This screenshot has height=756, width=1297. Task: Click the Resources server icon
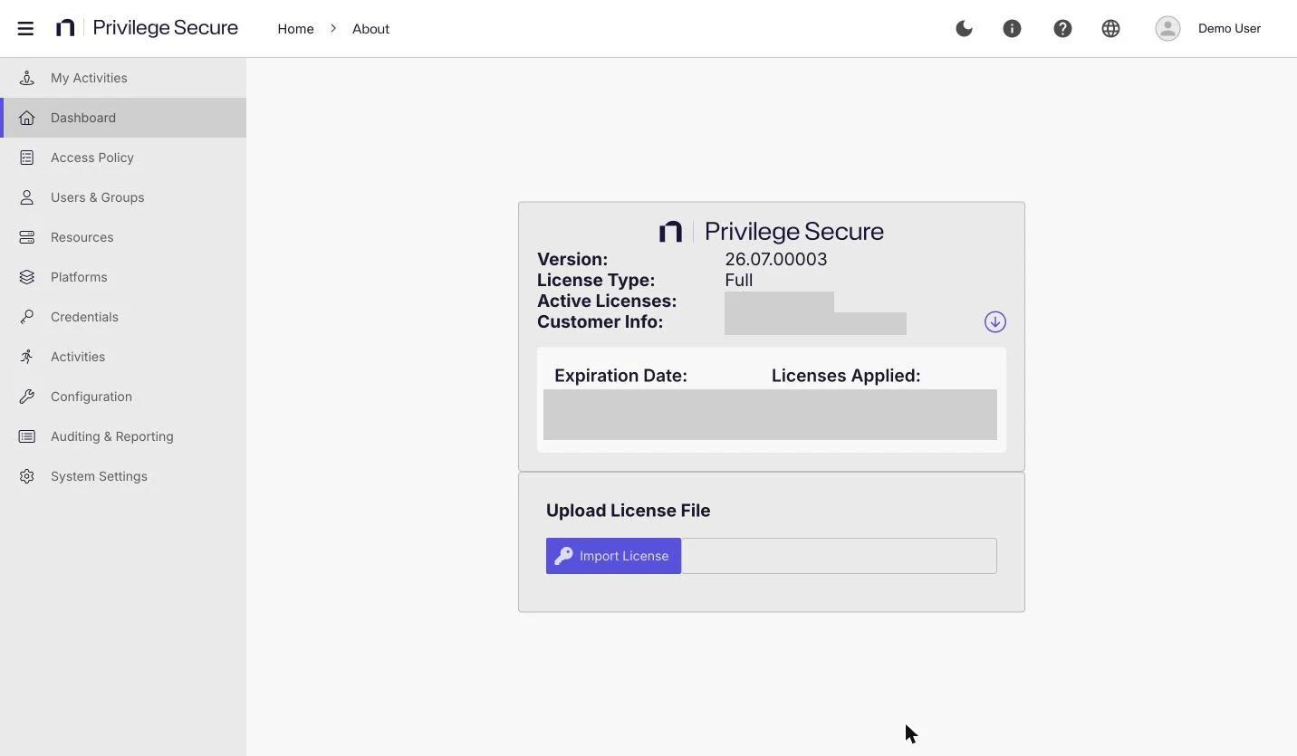click(27, 237)
